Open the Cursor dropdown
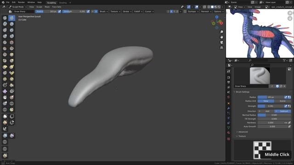Viewport: 294px width, 165px height. coord(149,11)
